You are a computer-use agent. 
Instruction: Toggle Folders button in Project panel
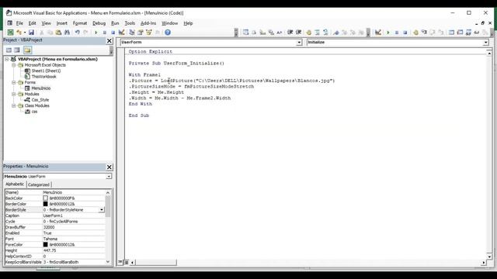(28, 50)
